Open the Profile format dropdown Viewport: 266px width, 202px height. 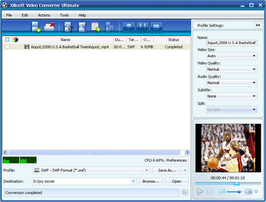(x=146, y=170)
